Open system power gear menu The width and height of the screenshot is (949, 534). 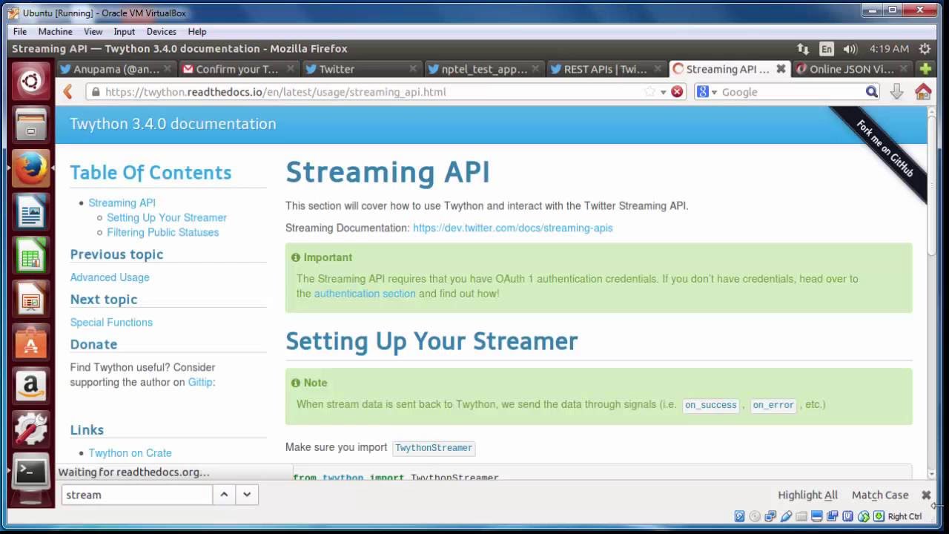925,49
